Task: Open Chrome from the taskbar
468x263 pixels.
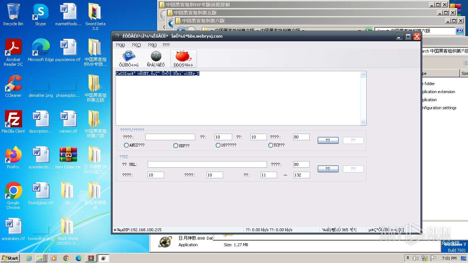Action: (x=66, y=258)
